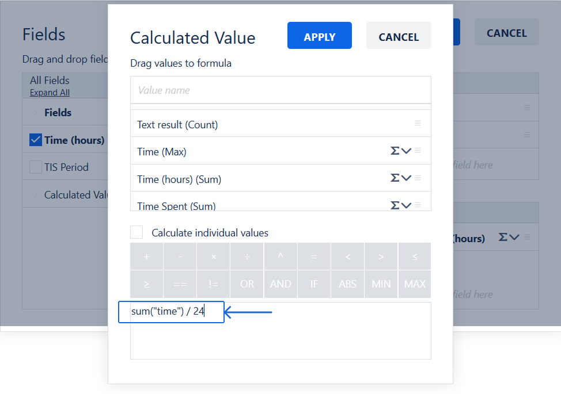Expand the Fields tree group

point(36,112)
